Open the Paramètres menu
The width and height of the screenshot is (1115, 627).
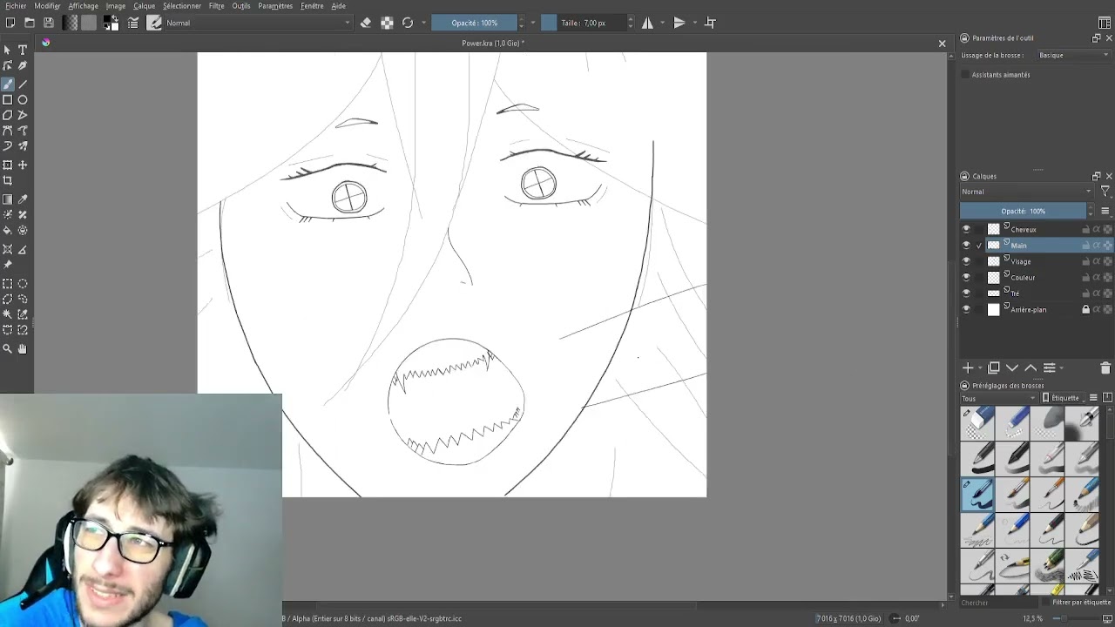[275, 6]
